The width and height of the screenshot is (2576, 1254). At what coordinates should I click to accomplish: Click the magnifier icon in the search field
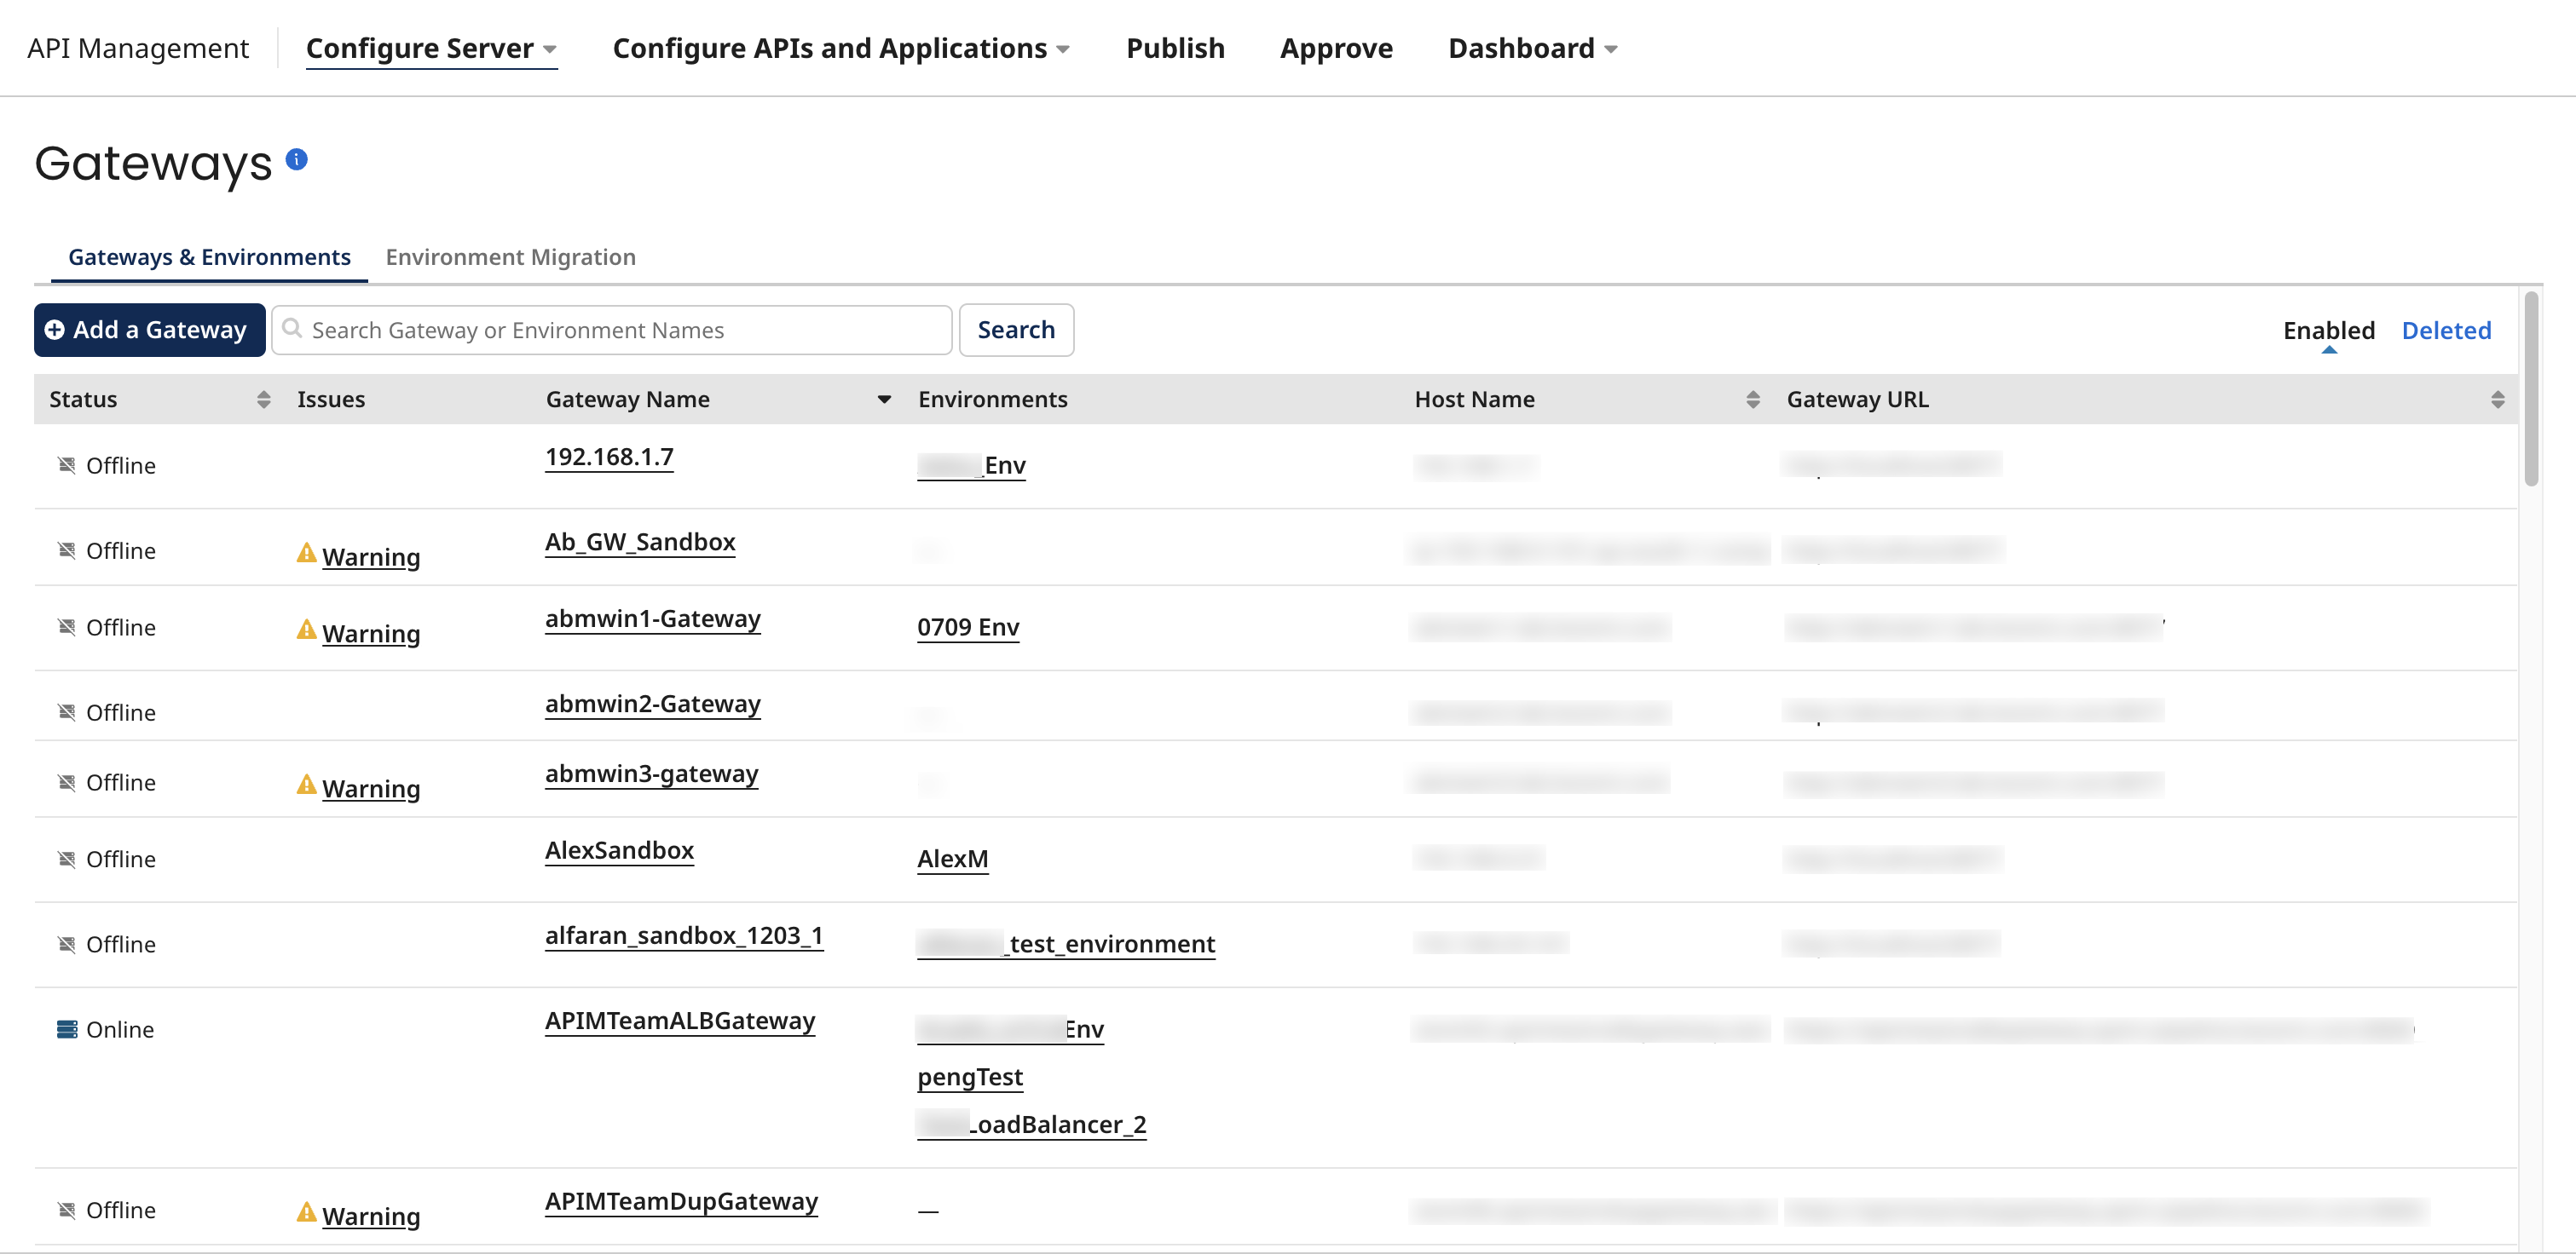(292, 329)
